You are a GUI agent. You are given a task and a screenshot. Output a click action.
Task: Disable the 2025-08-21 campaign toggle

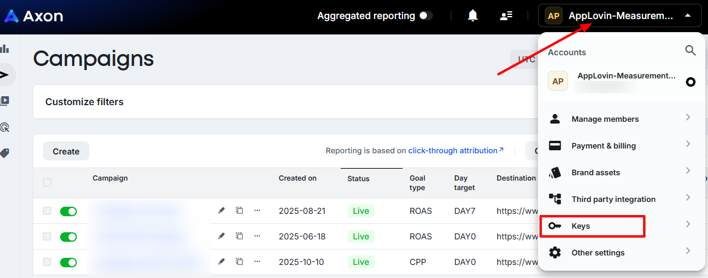[x=68, y=211]
